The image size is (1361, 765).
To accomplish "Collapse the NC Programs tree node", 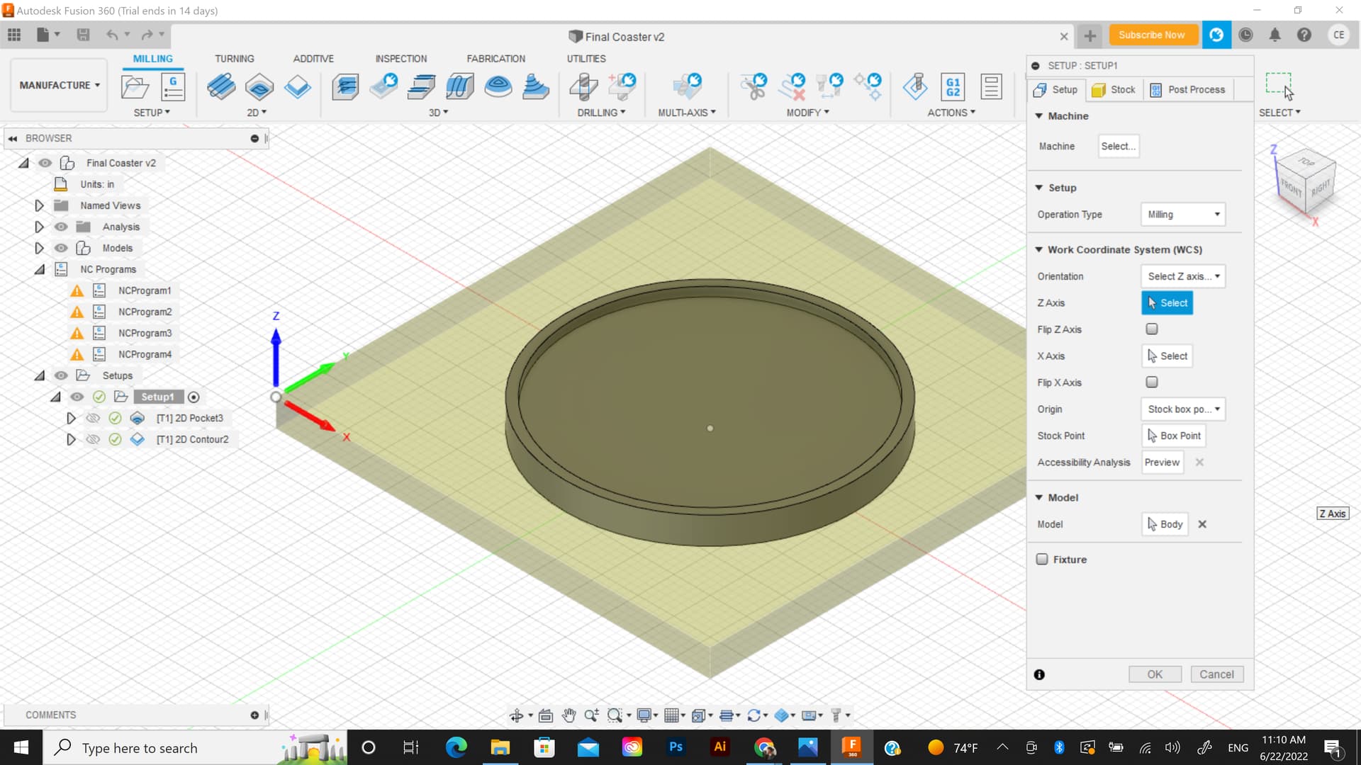I will tap(39, 269).
